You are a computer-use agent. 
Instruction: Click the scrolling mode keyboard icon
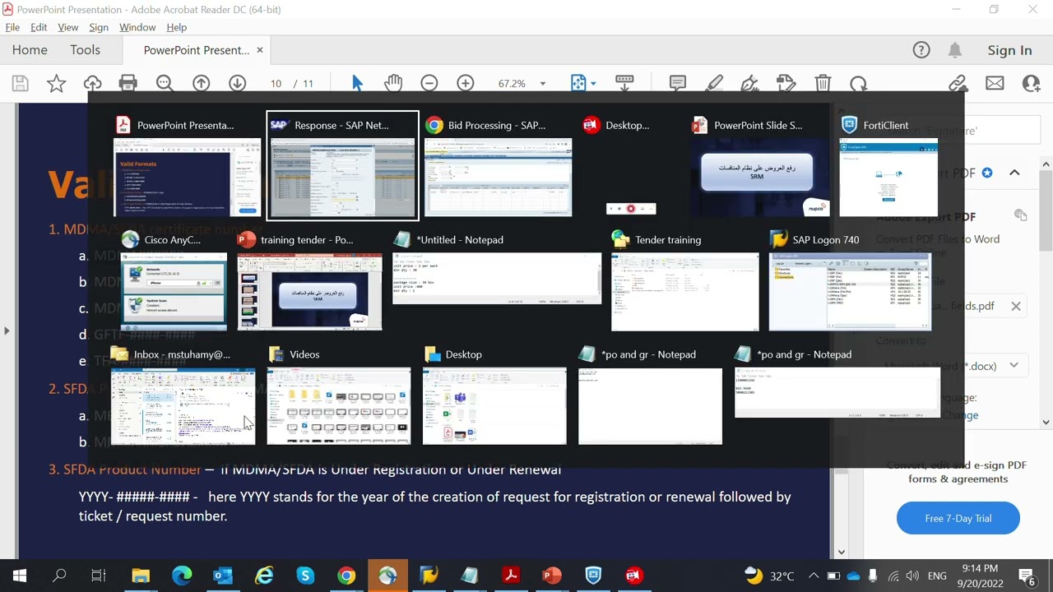click(624, 83)
